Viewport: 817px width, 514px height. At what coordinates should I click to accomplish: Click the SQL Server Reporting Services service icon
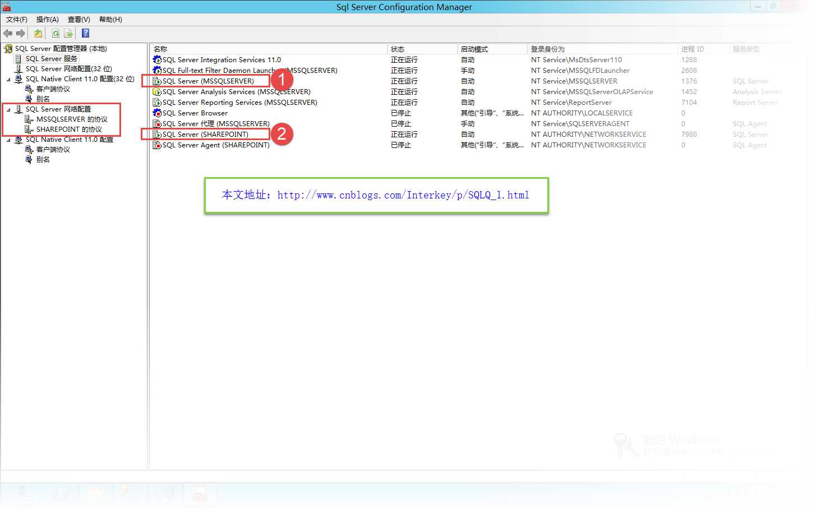[x=157, y=103]
